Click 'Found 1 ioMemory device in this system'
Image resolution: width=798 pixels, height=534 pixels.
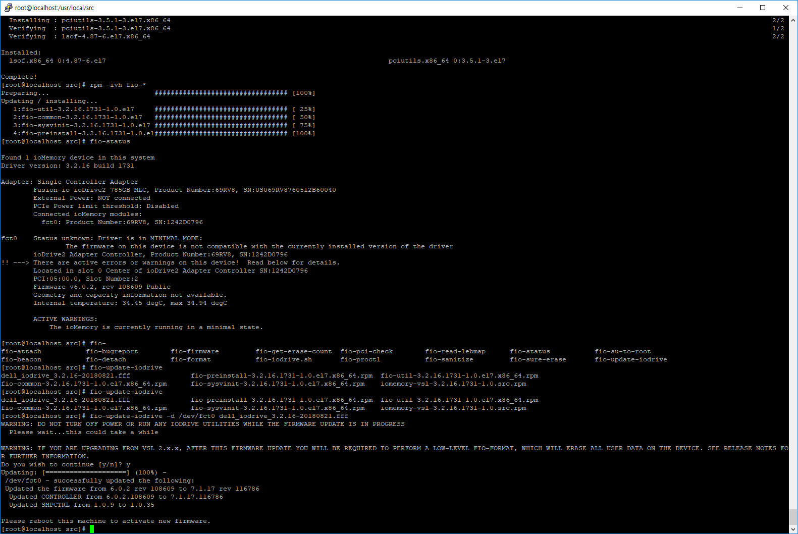pos(78,157)
